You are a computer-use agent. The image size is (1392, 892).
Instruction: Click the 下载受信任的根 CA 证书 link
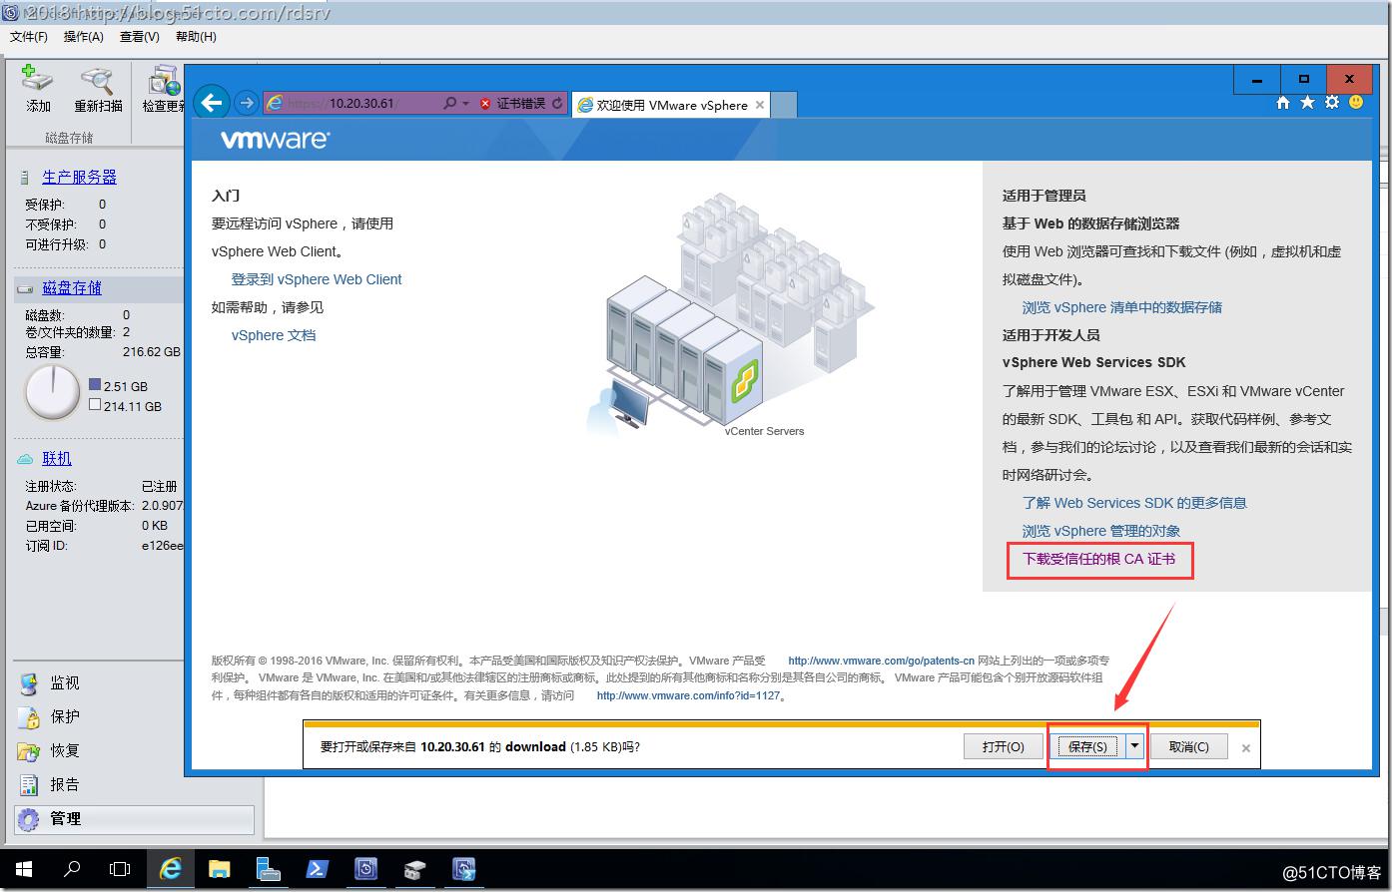[x=1098, y=560]
